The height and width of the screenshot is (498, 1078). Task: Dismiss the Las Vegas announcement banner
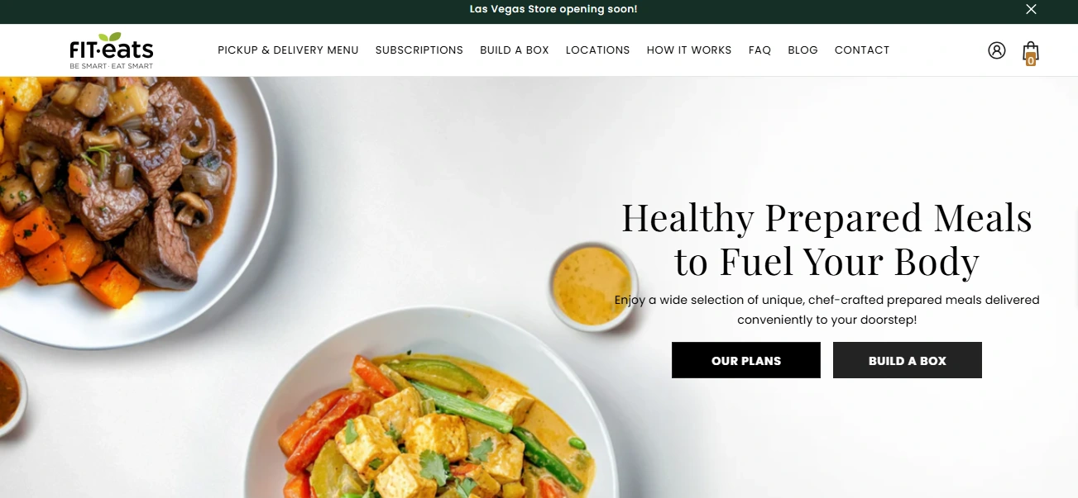[x=1031, y=9]
